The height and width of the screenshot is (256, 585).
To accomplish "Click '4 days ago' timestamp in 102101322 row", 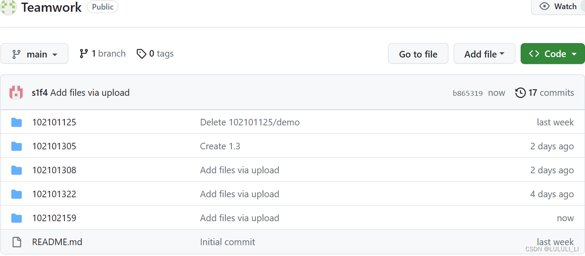I will click(x=552, y=194).
